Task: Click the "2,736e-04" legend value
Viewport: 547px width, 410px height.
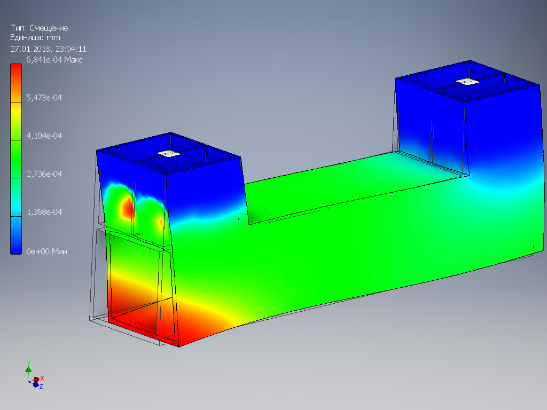Action: (x=44, y=174)
